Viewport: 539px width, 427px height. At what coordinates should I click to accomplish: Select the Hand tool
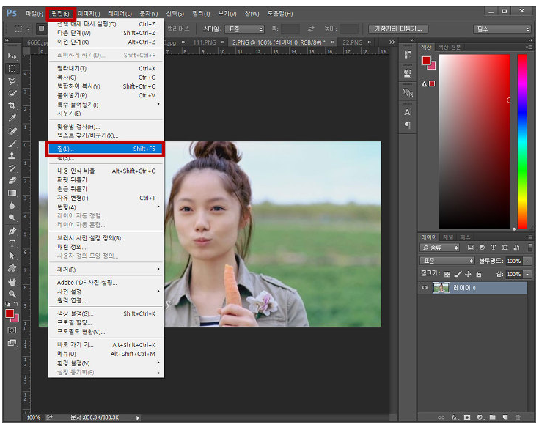point(12,282)
